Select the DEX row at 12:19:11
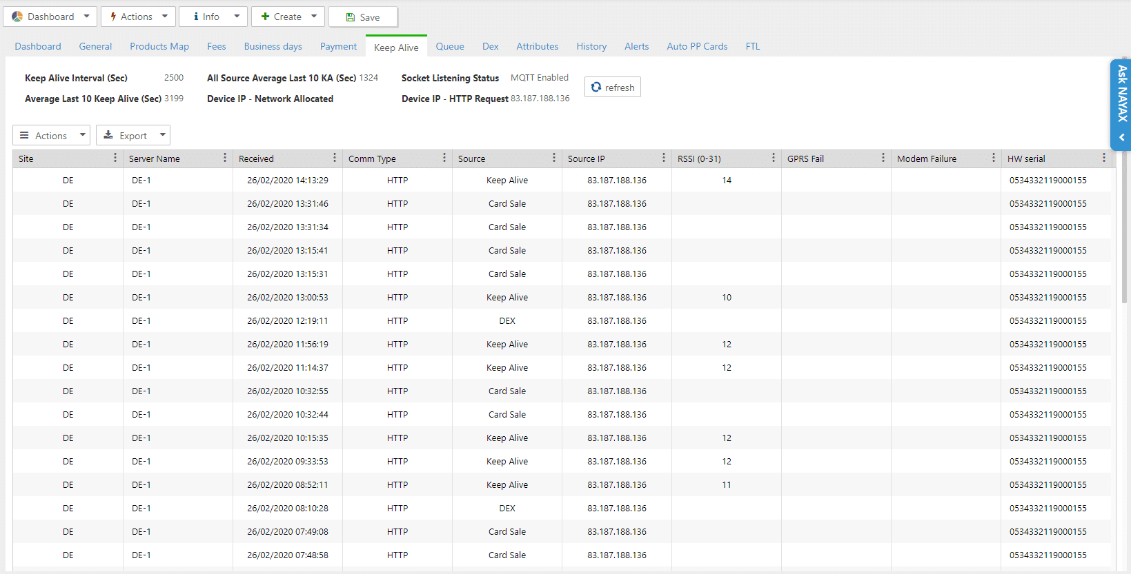The height and width of the screenshot is (574, 1131). click(562, 321)
